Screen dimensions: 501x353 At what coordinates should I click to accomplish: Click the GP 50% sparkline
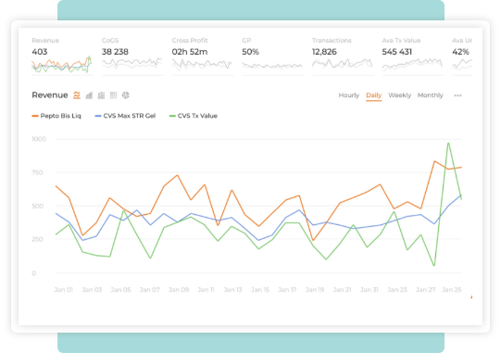pyautogui.click(x=272, y=66)
